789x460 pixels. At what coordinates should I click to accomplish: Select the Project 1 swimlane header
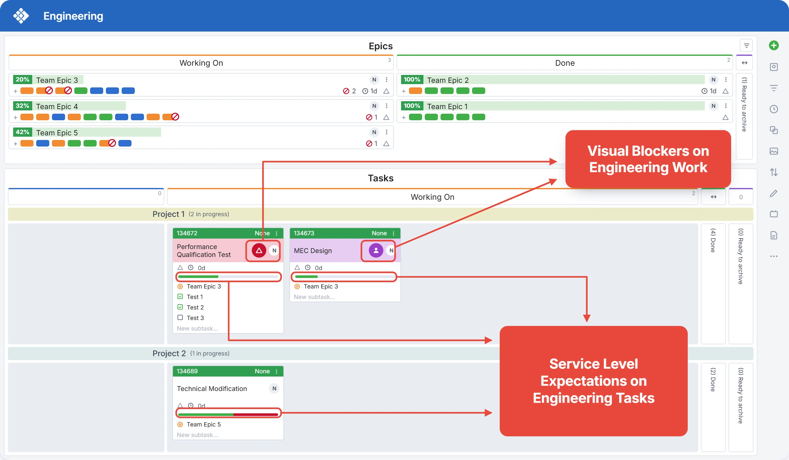coord(381,214)
